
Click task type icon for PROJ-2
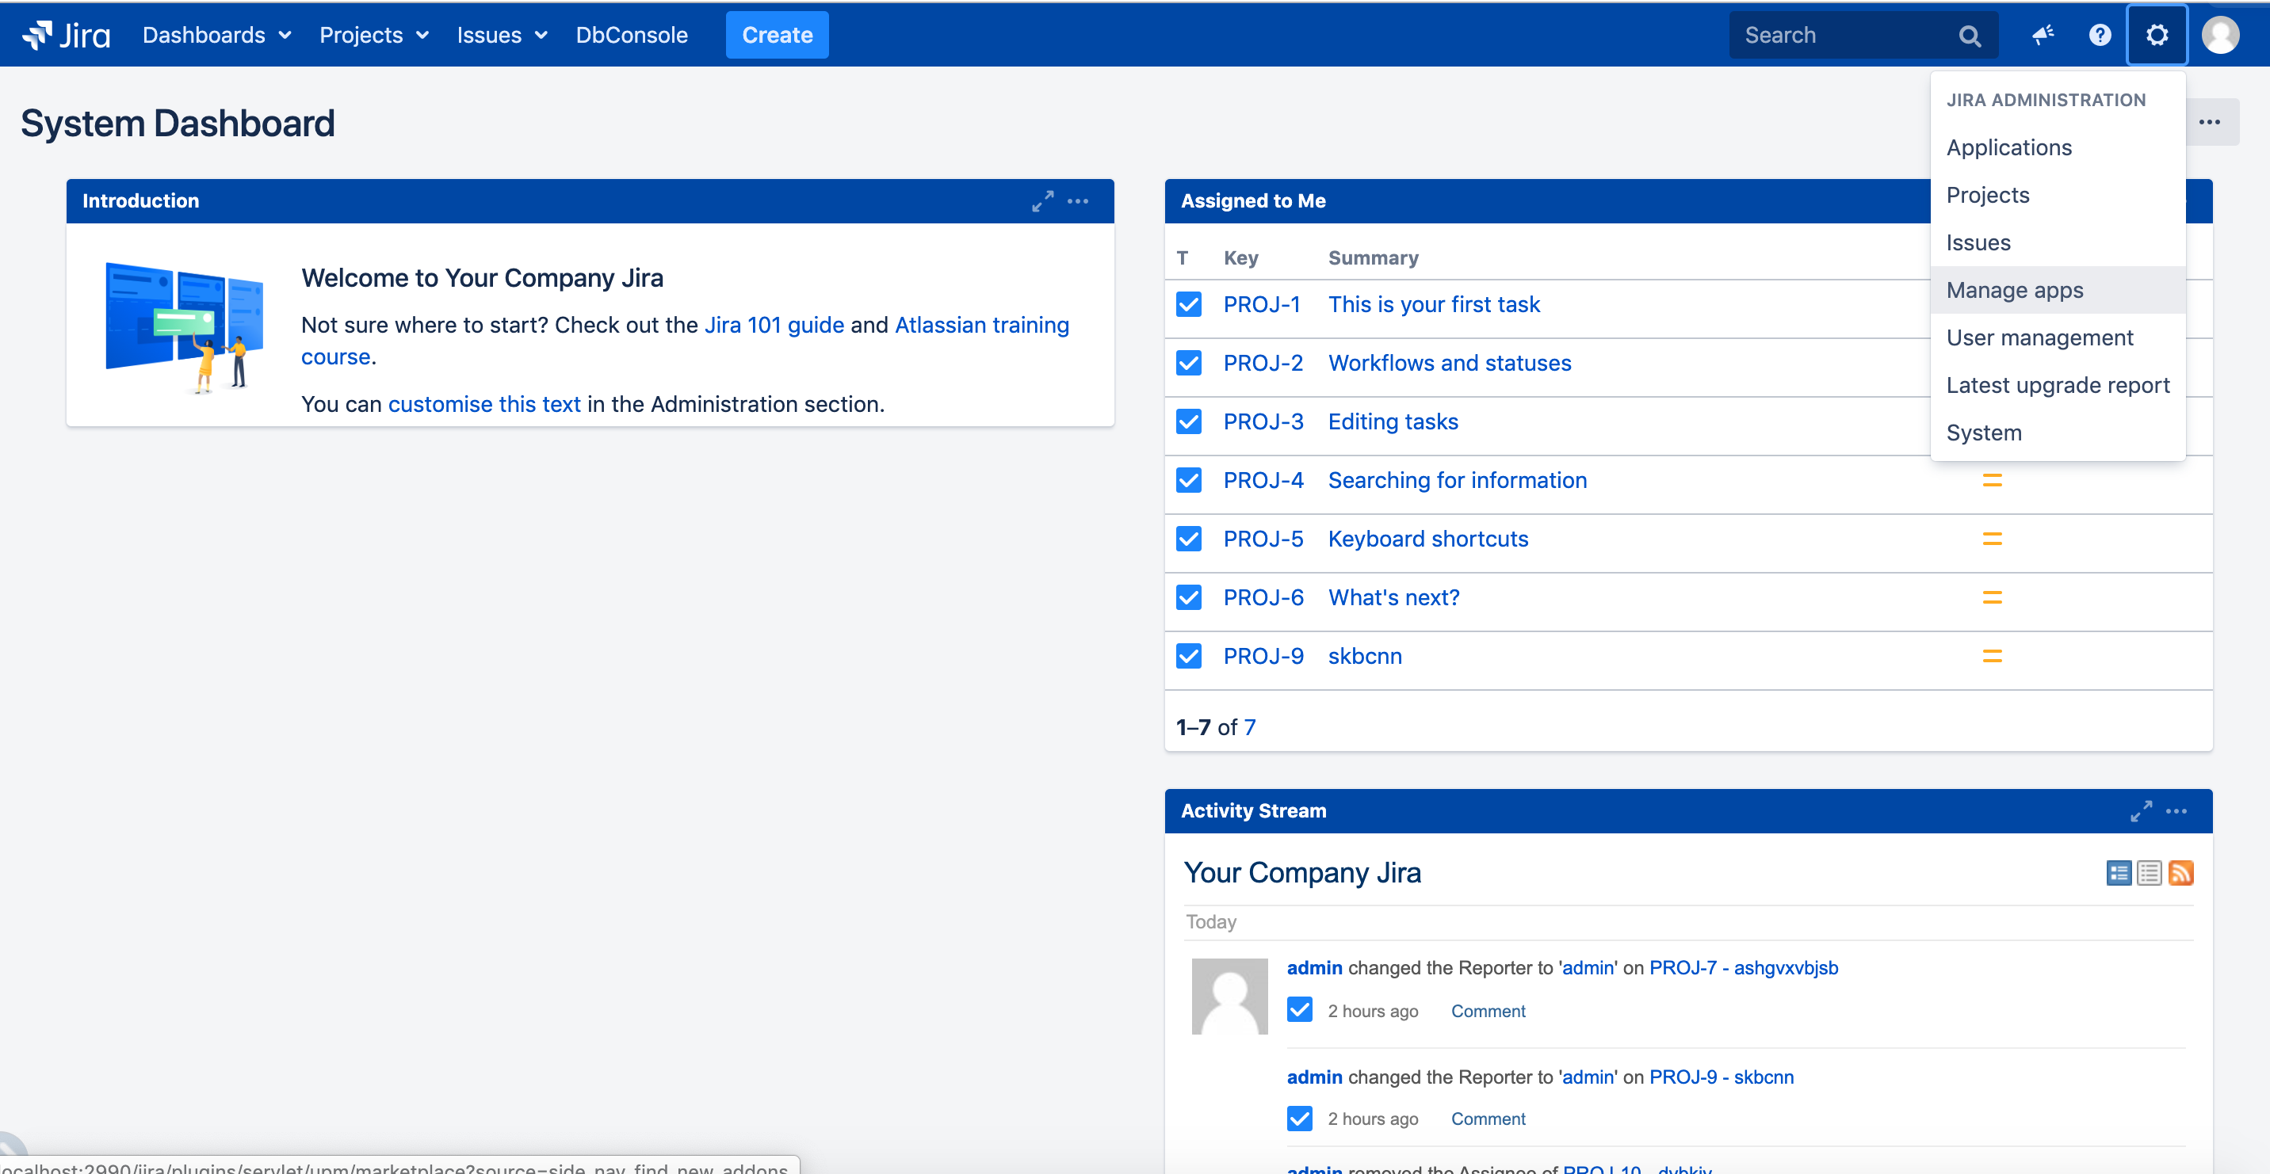coord(1188,363)
